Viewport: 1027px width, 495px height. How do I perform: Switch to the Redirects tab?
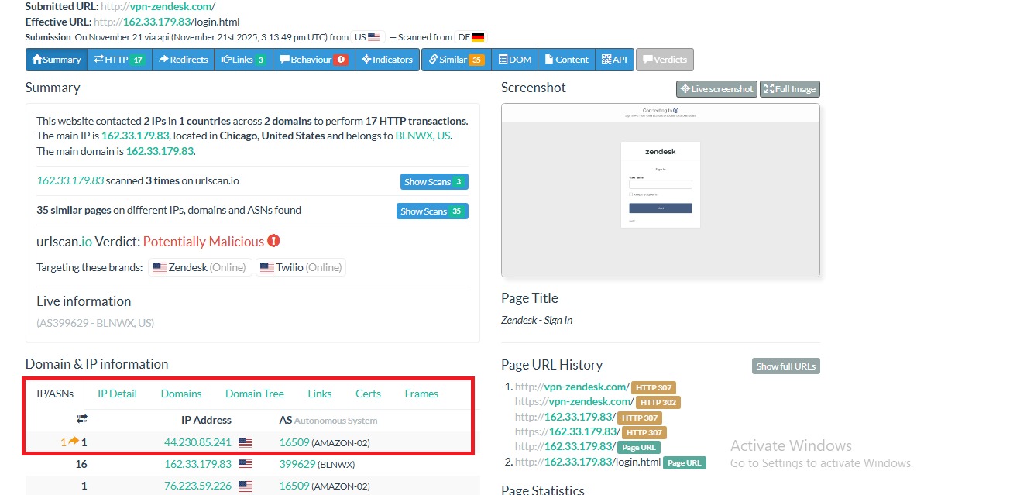point(183,60)
